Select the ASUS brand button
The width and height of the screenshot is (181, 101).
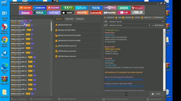tap(138, 13)
